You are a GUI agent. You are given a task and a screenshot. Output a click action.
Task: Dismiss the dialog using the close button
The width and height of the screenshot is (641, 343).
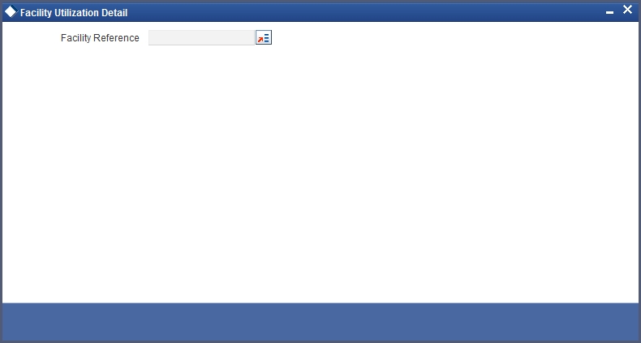[x=627, y=10]
